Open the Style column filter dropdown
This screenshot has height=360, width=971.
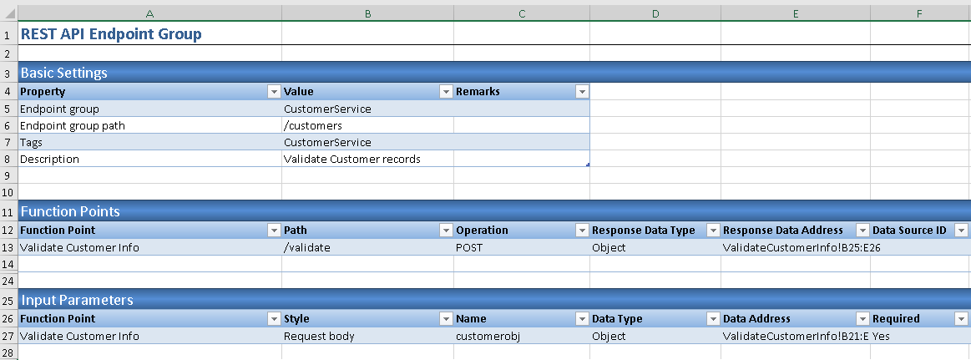point(446,319)
